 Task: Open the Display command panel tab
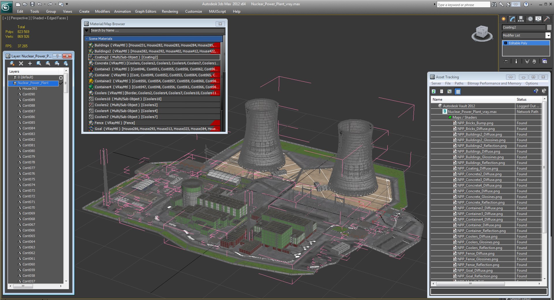[538, 19]
